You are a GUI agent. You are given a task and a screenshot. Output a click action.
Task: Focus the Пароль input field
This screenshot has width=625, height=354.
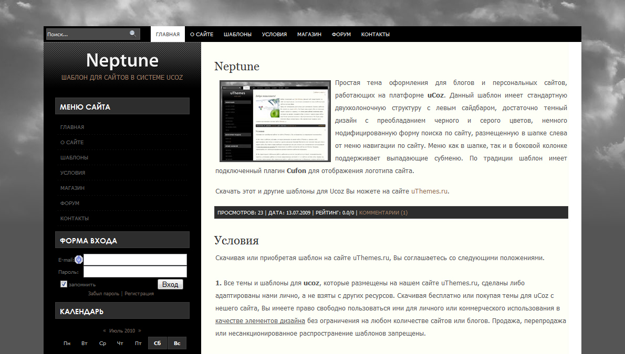pyautogui.click(x=135, y=272)
